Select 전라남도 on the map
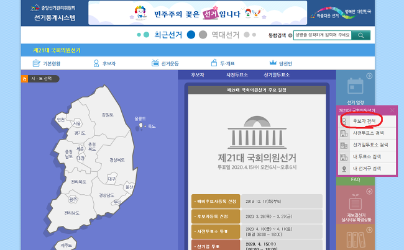The height and width of the screenshot is (250, 404). (x=71, y=213)
